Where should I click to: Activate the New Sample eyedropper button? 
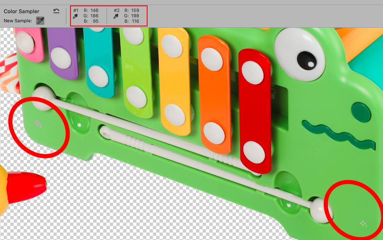point(40,21)
